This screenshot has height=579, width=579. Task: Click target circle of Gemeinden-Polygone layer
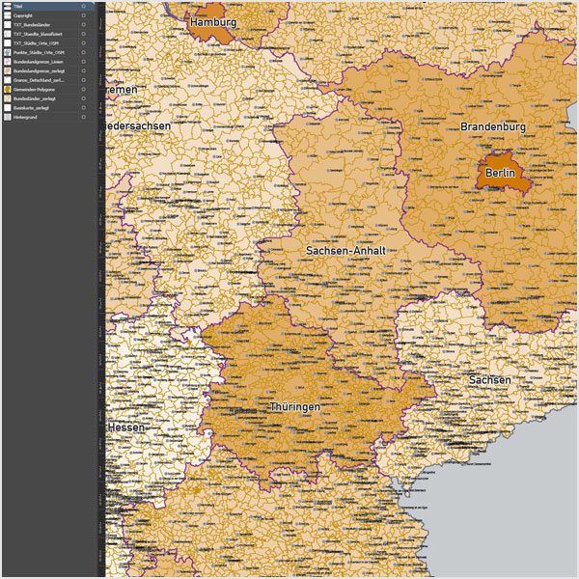(84, 89)
